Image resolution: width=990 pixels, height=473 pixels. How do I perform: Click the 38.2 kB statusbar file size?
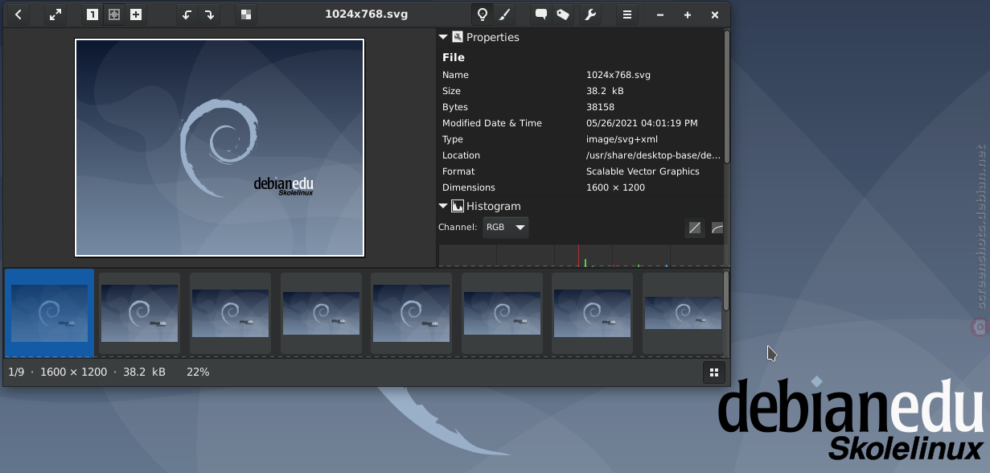tap(144, 372)
